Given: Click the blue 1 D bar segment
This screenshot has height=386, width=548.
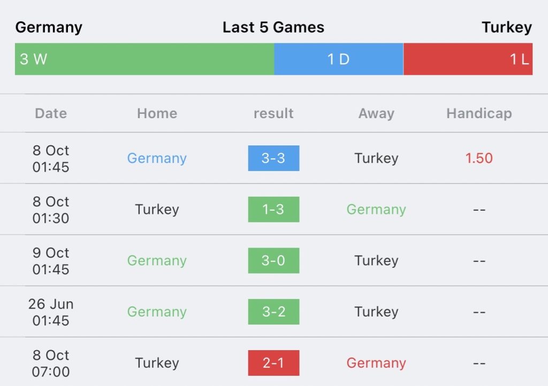Looking at the screenshot, I should point(339,59).
